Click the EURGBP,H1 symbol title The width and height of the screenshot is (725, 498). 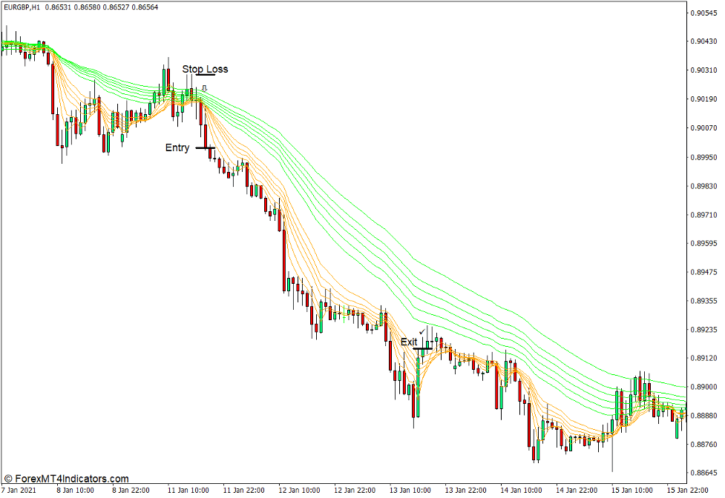(20, 6)
